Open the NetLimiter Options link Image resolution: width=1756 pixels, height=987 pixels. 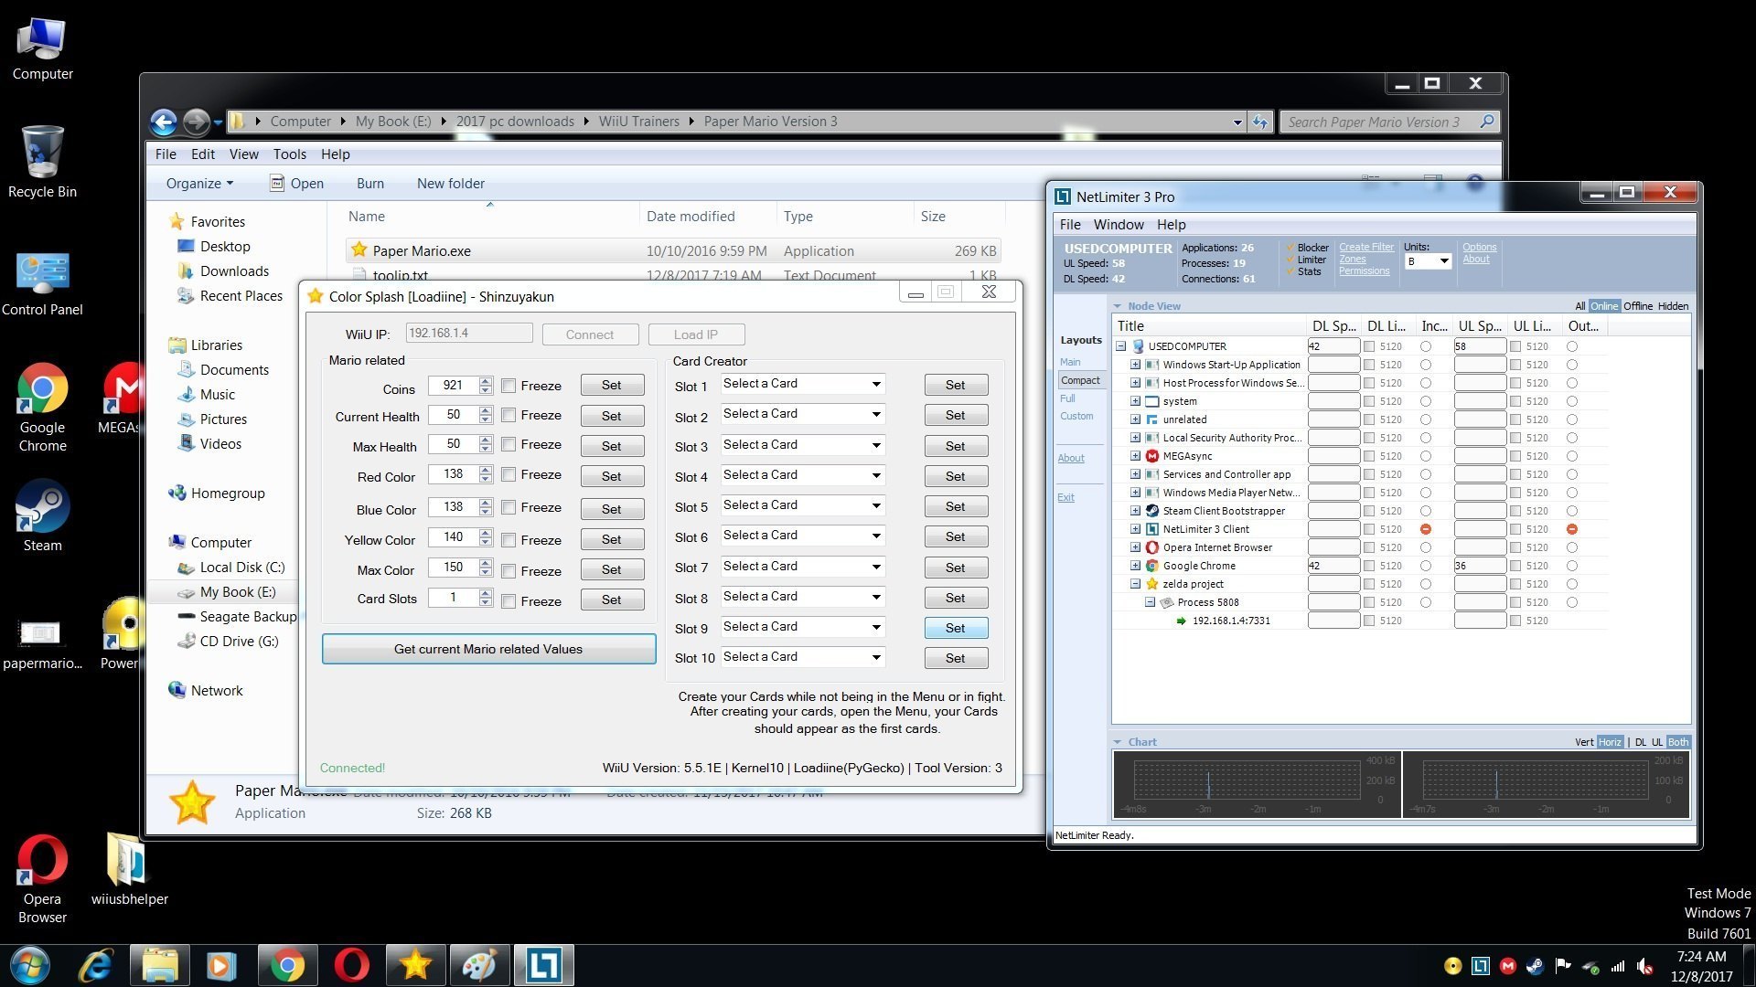[x=1479, y=247]
